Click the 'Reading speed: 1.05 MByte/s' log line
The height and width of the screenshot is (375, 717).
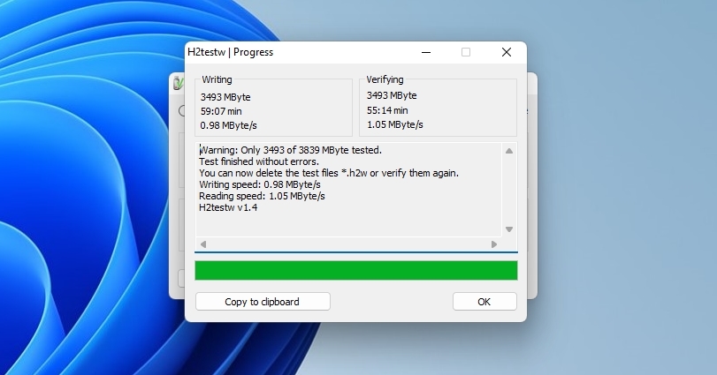click(x=262, y=196)
